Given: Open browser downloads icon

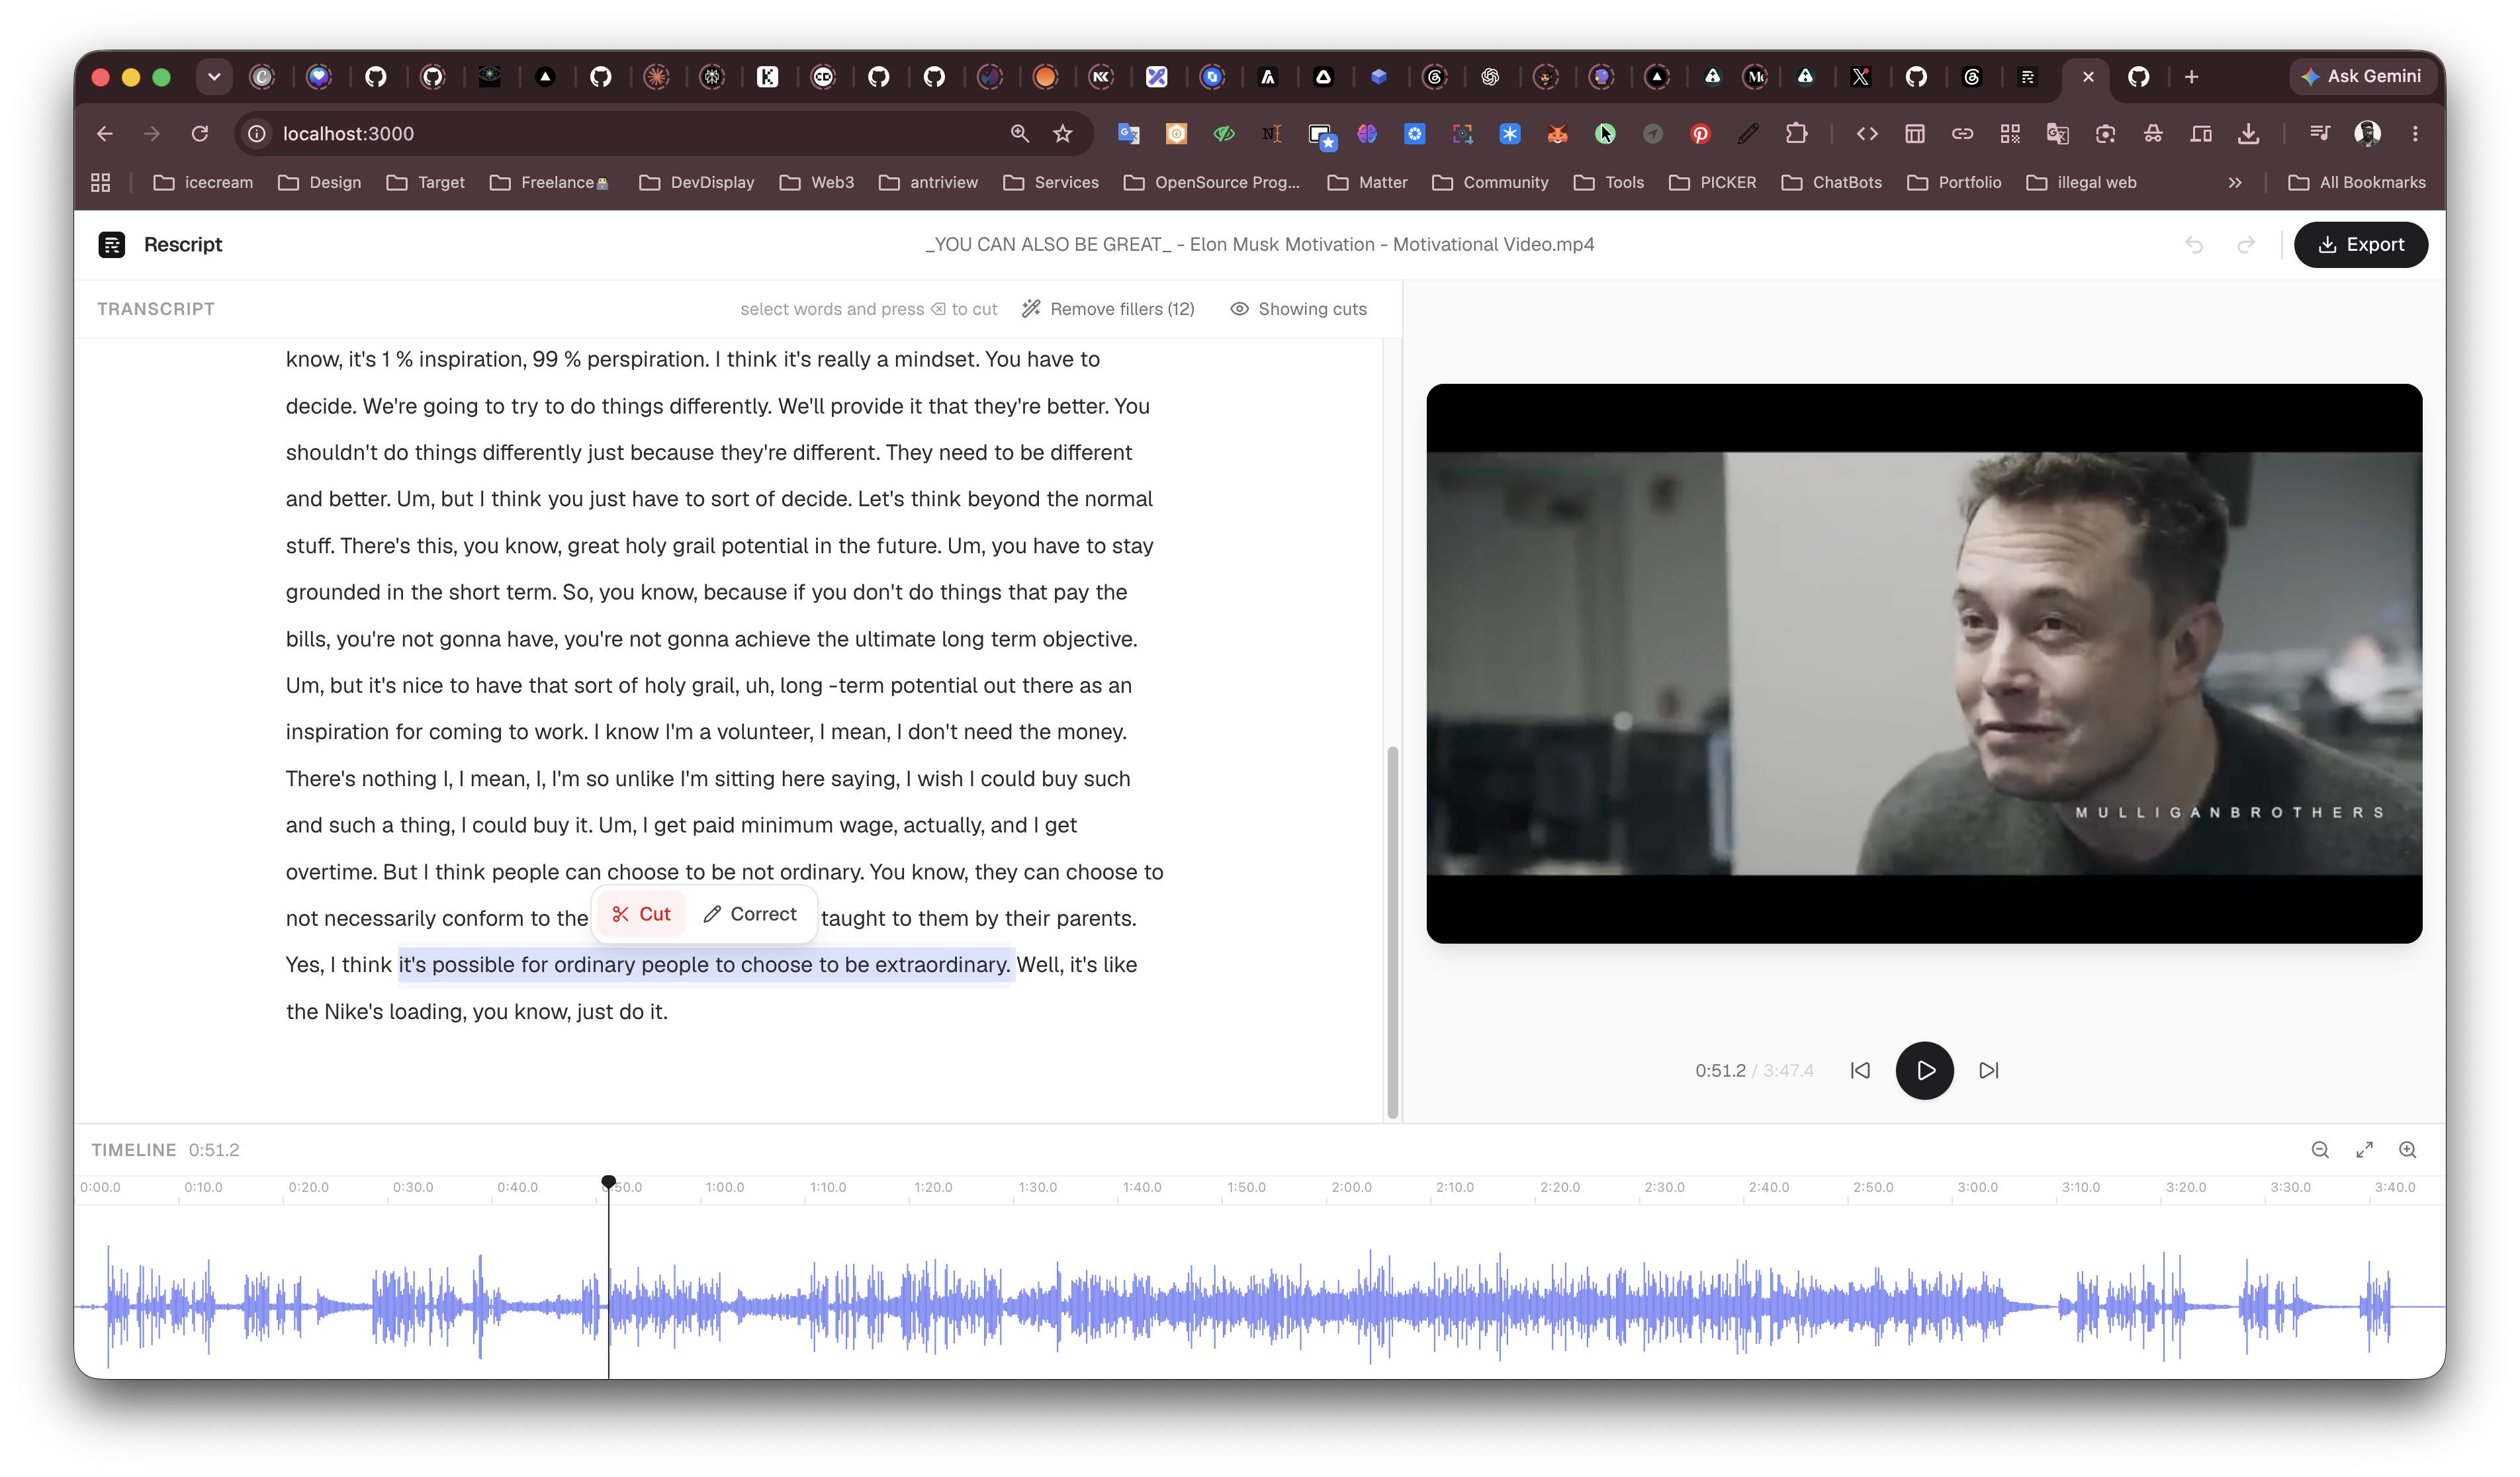Looking at the screenshot, I should [2249, 134].
